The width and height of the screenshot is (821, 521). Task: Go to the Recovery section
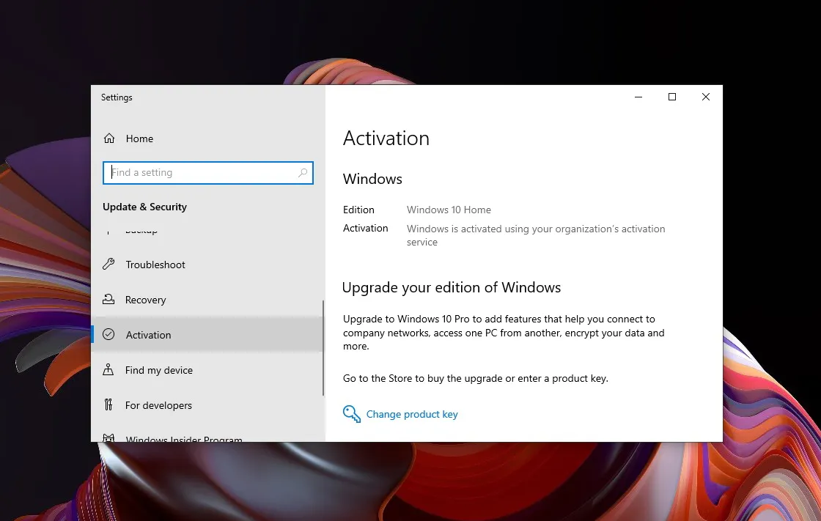click(x=146, y=300)
